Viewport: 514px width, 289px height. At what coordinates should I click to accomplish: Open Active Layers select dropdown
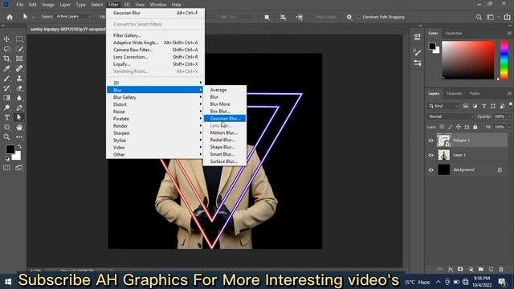pos(73,16)
